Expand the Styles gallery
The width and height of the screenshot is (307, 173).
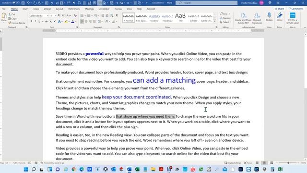[215, 21]
